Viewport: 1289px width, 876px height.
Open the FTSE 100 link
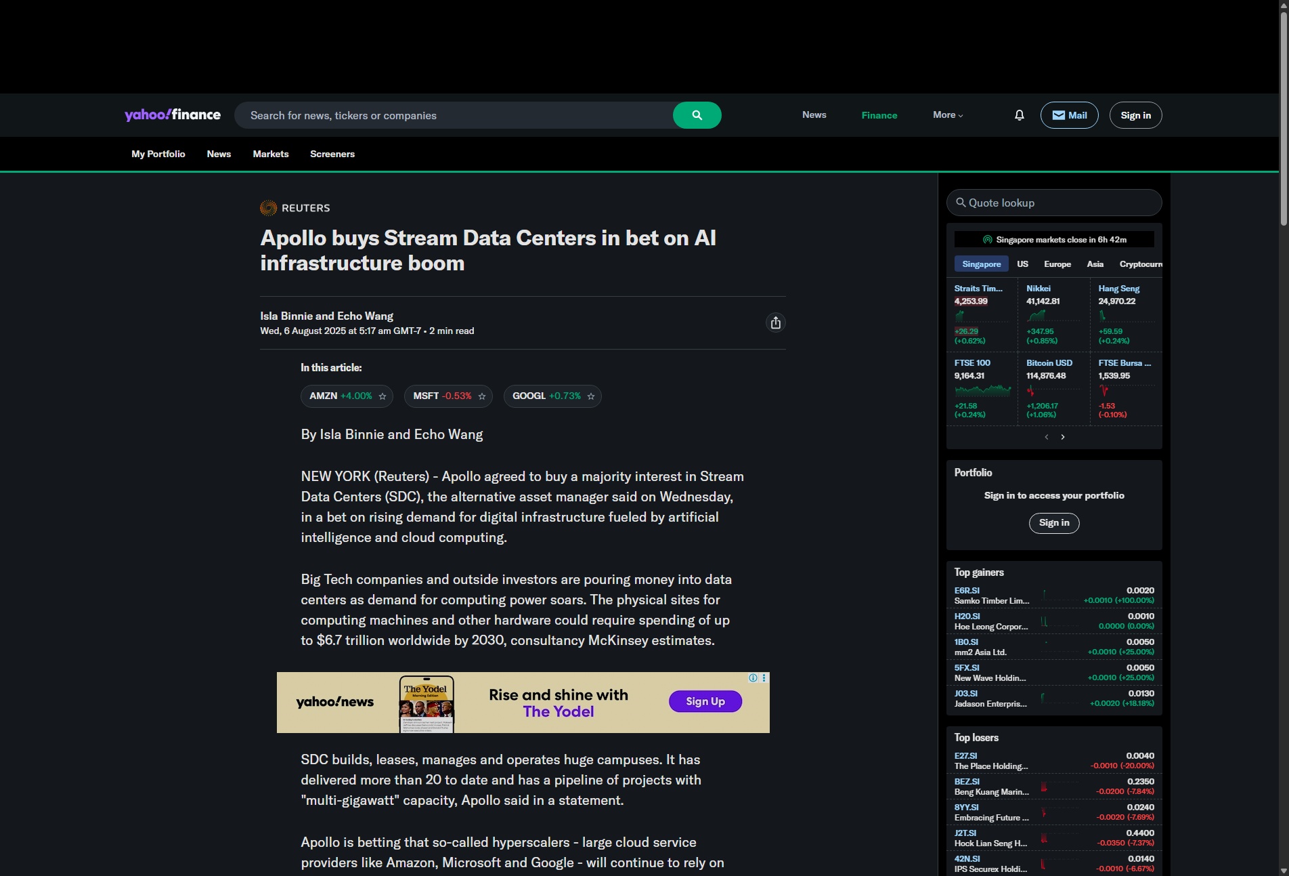(x=972, y=363)
